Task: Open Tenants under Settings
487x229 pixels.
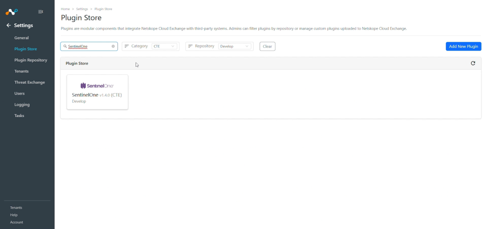Action: [21, 71]
